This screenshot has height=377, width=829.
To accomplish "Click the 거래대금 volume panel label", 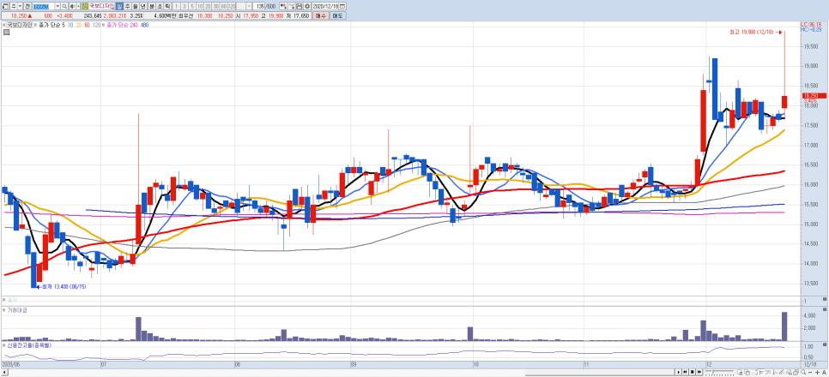I will (x=17, y=310).
